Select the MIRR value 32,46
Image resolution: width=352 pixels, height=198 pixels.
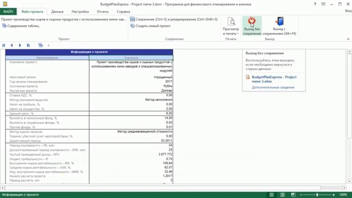(131, 172)
